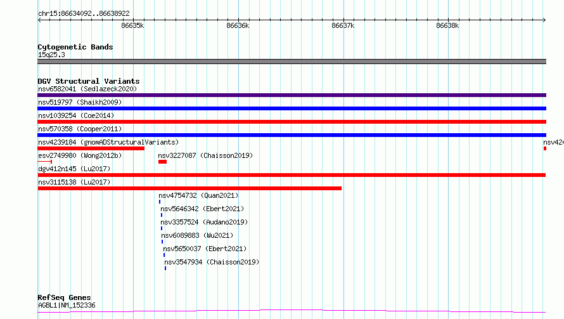
Task: Open the nsv3115138 (Lu2017) label
Action: pyautogui.click(x=74, y=182)
